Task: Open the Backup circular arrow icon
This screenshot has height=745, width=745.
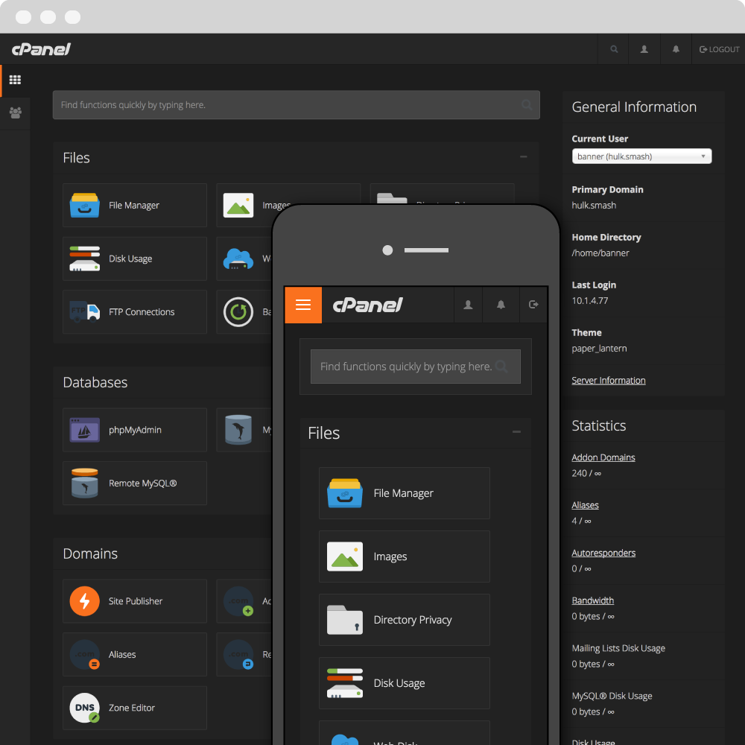Action: click(238, 311)
